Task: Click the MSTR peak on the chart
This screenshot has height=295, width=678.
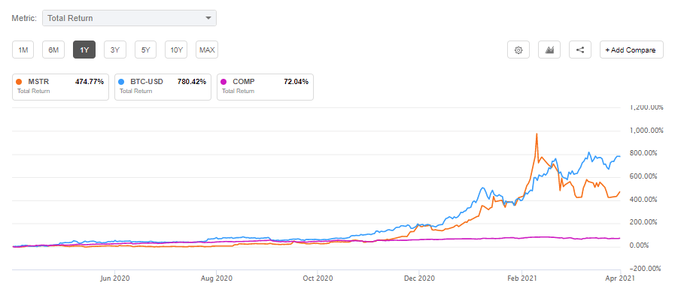Action: click(537, 134)
